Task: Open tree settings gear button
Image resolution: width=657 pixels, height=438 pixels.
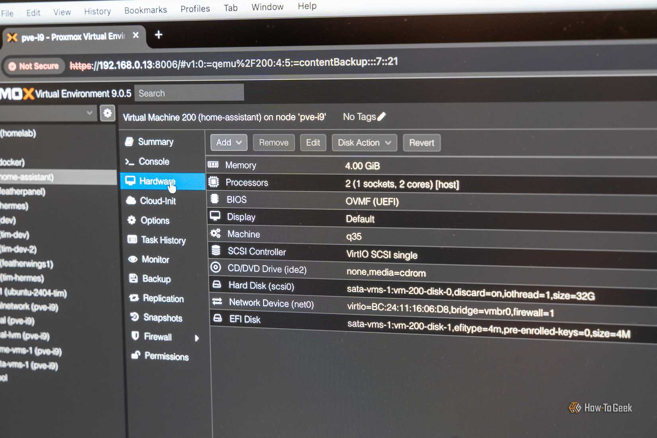Action: point(108,113)
